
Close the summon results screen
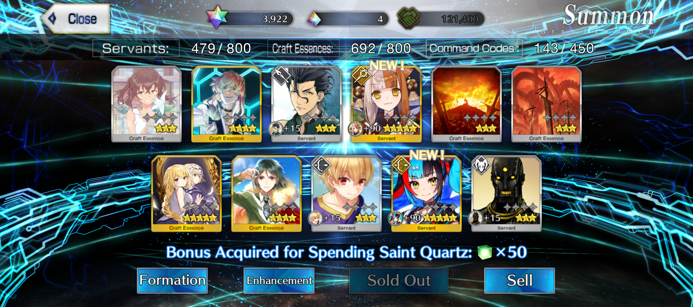click(76, 19)
